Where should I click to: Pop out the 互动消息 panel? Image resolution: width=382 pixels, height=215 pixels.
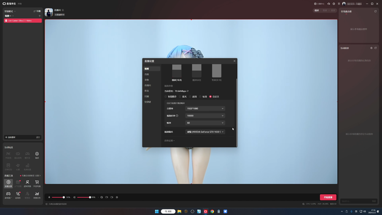point(375,48)
